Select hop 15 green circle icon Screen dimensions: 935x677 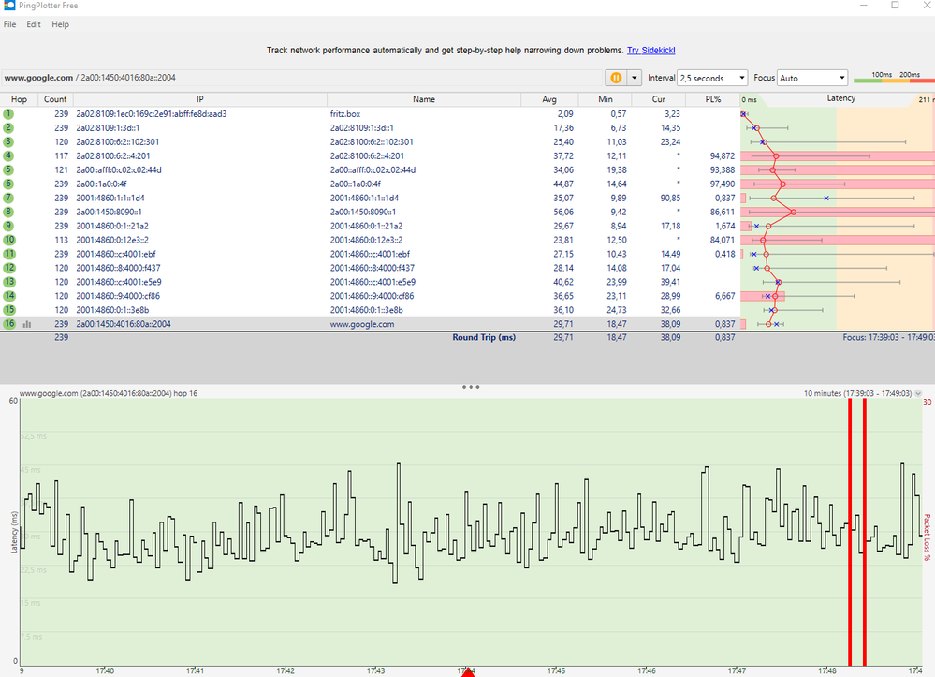[x=9, y=310]
